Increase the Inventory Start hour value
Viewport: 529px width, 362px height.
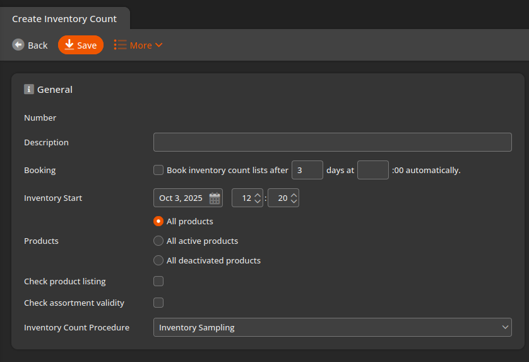coord(257,195)
